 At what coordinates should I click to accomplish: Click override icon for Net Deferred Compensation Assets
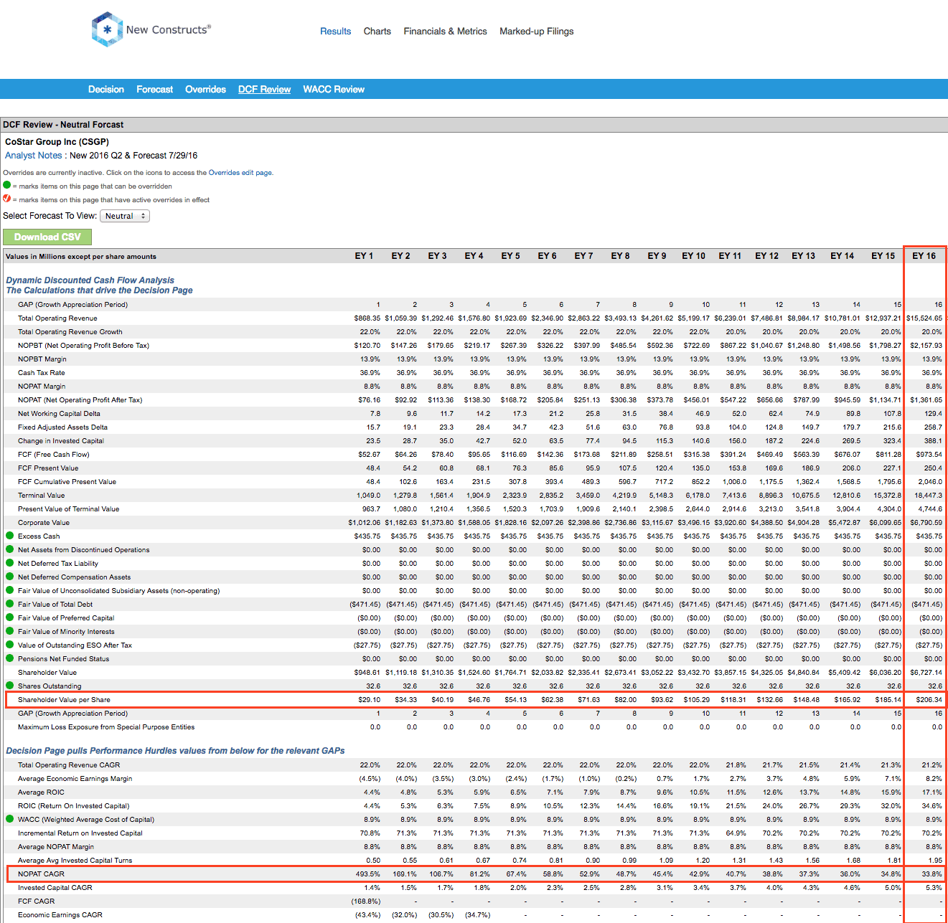click(x=10, y=577)
